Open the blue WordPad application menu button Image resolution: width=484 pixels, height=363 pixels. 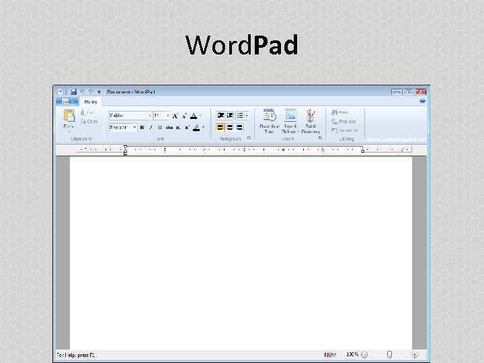(67, 102)
